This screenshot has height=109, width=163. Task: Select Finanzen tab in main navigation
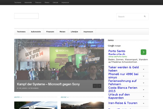50,32
